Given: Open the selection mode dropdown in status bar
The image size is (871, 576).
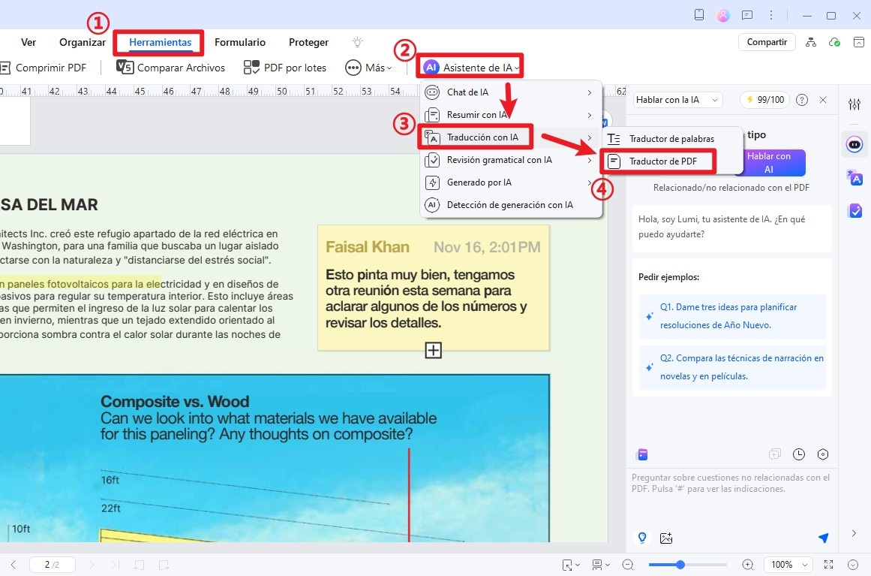Looking at the screenshot, I should (x=570, y=565).
